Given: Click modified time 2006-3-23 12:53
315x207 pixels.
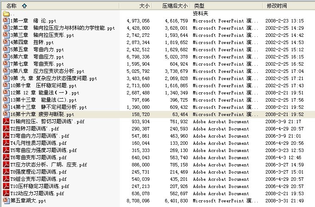Looking at the screenshot, I should 284,151.
